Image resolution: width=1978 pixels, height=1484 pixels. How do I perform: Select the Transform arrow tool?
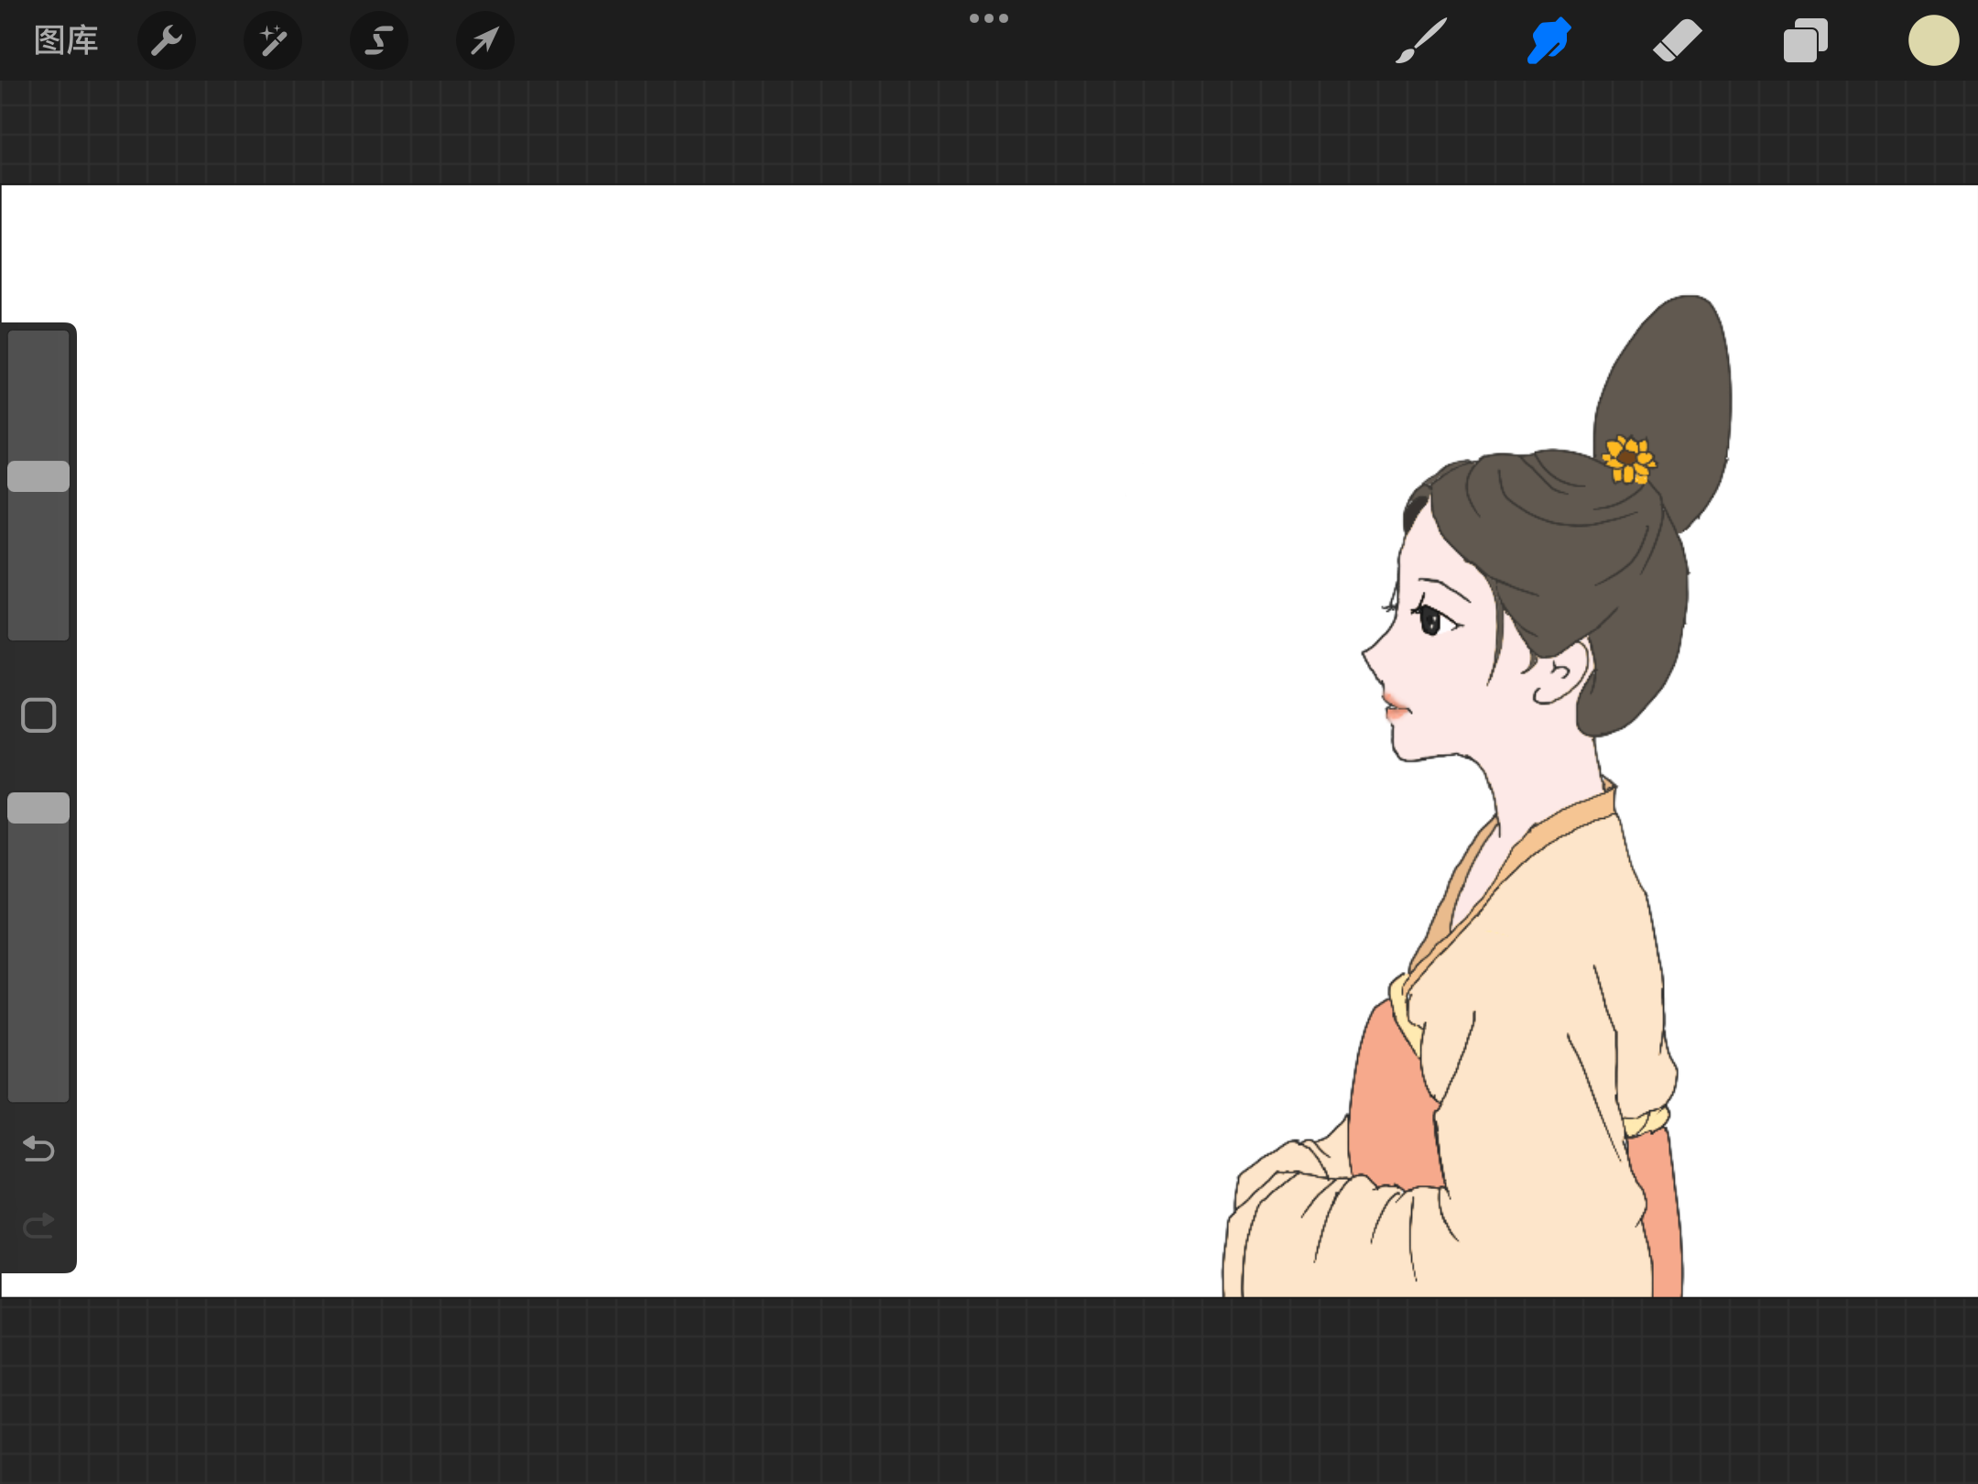484,40
